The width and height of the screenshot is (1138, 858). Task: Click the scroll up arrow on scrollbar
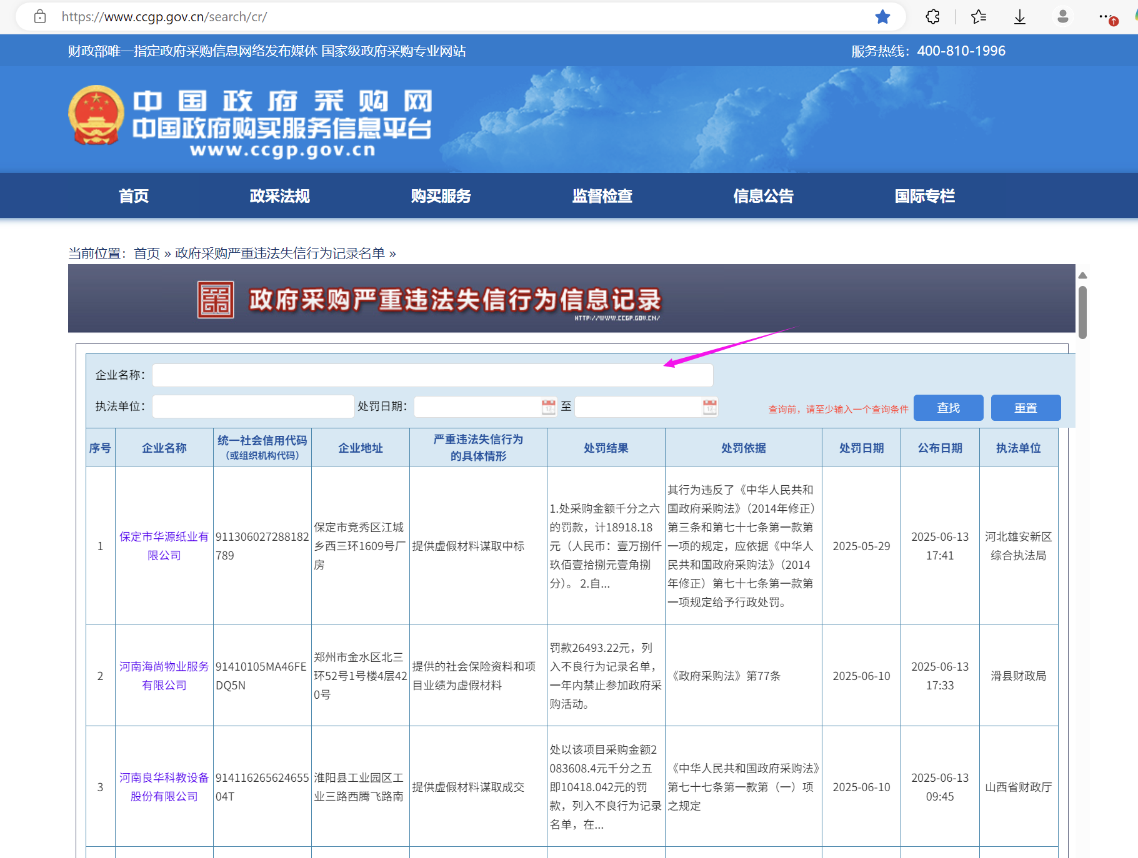[1082, 275]
